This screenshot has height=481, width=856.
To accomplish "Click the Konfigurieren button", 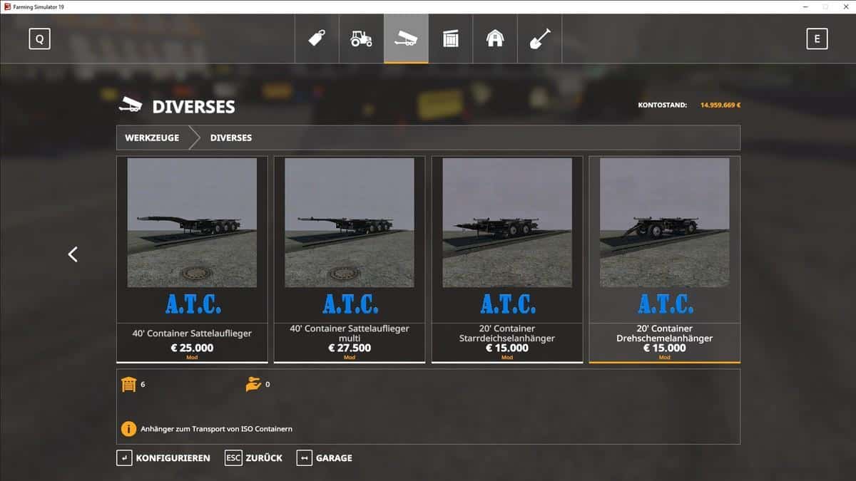I will point(164,458).
